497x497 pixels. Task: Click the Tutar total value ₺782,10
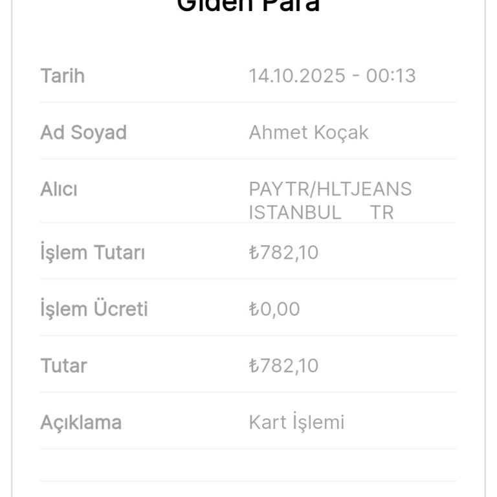click(x=283, y=366)
